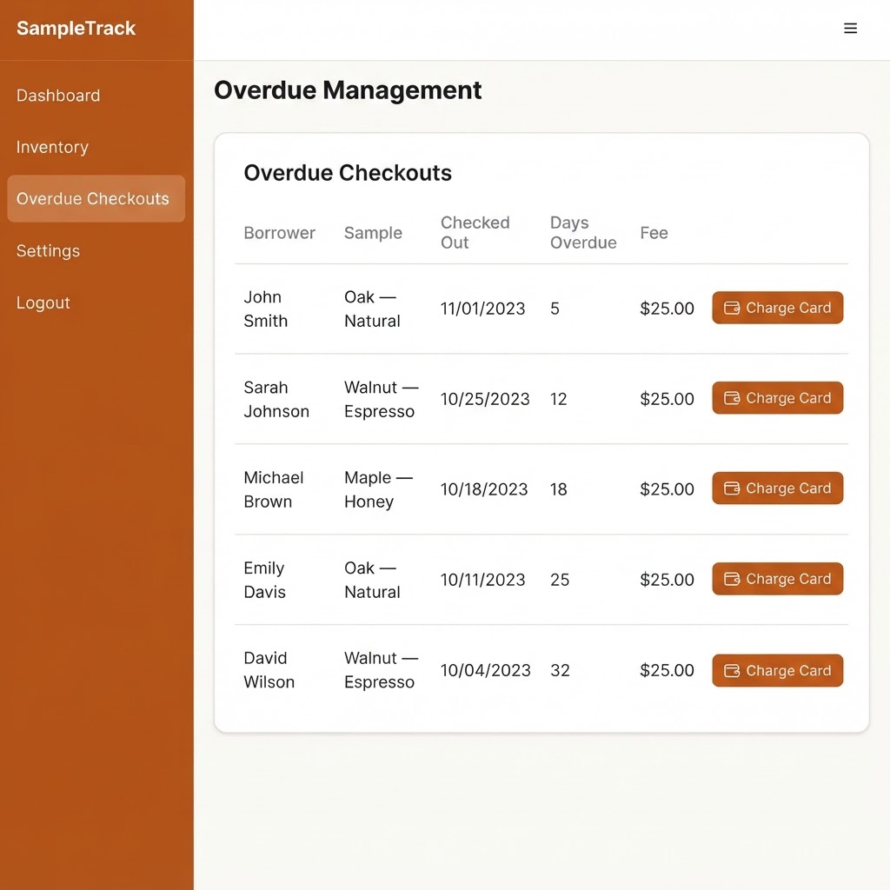Click the date 10/11/2023

click(x=483, y=580)
